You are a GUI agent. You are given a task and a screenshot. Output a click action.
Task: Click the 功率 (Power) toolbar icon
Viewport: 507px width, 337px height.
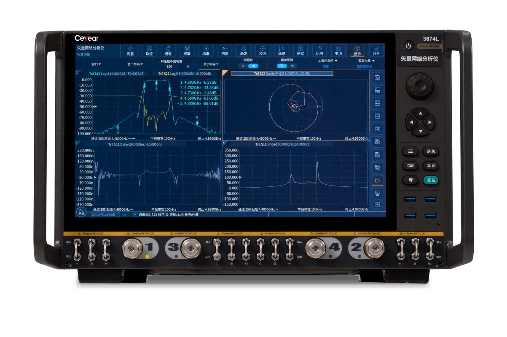tap(206, 50)
